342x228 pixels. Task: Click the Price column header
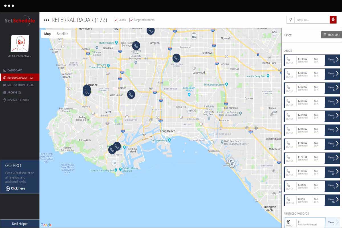pyautogui.click(x=288, y=35)
